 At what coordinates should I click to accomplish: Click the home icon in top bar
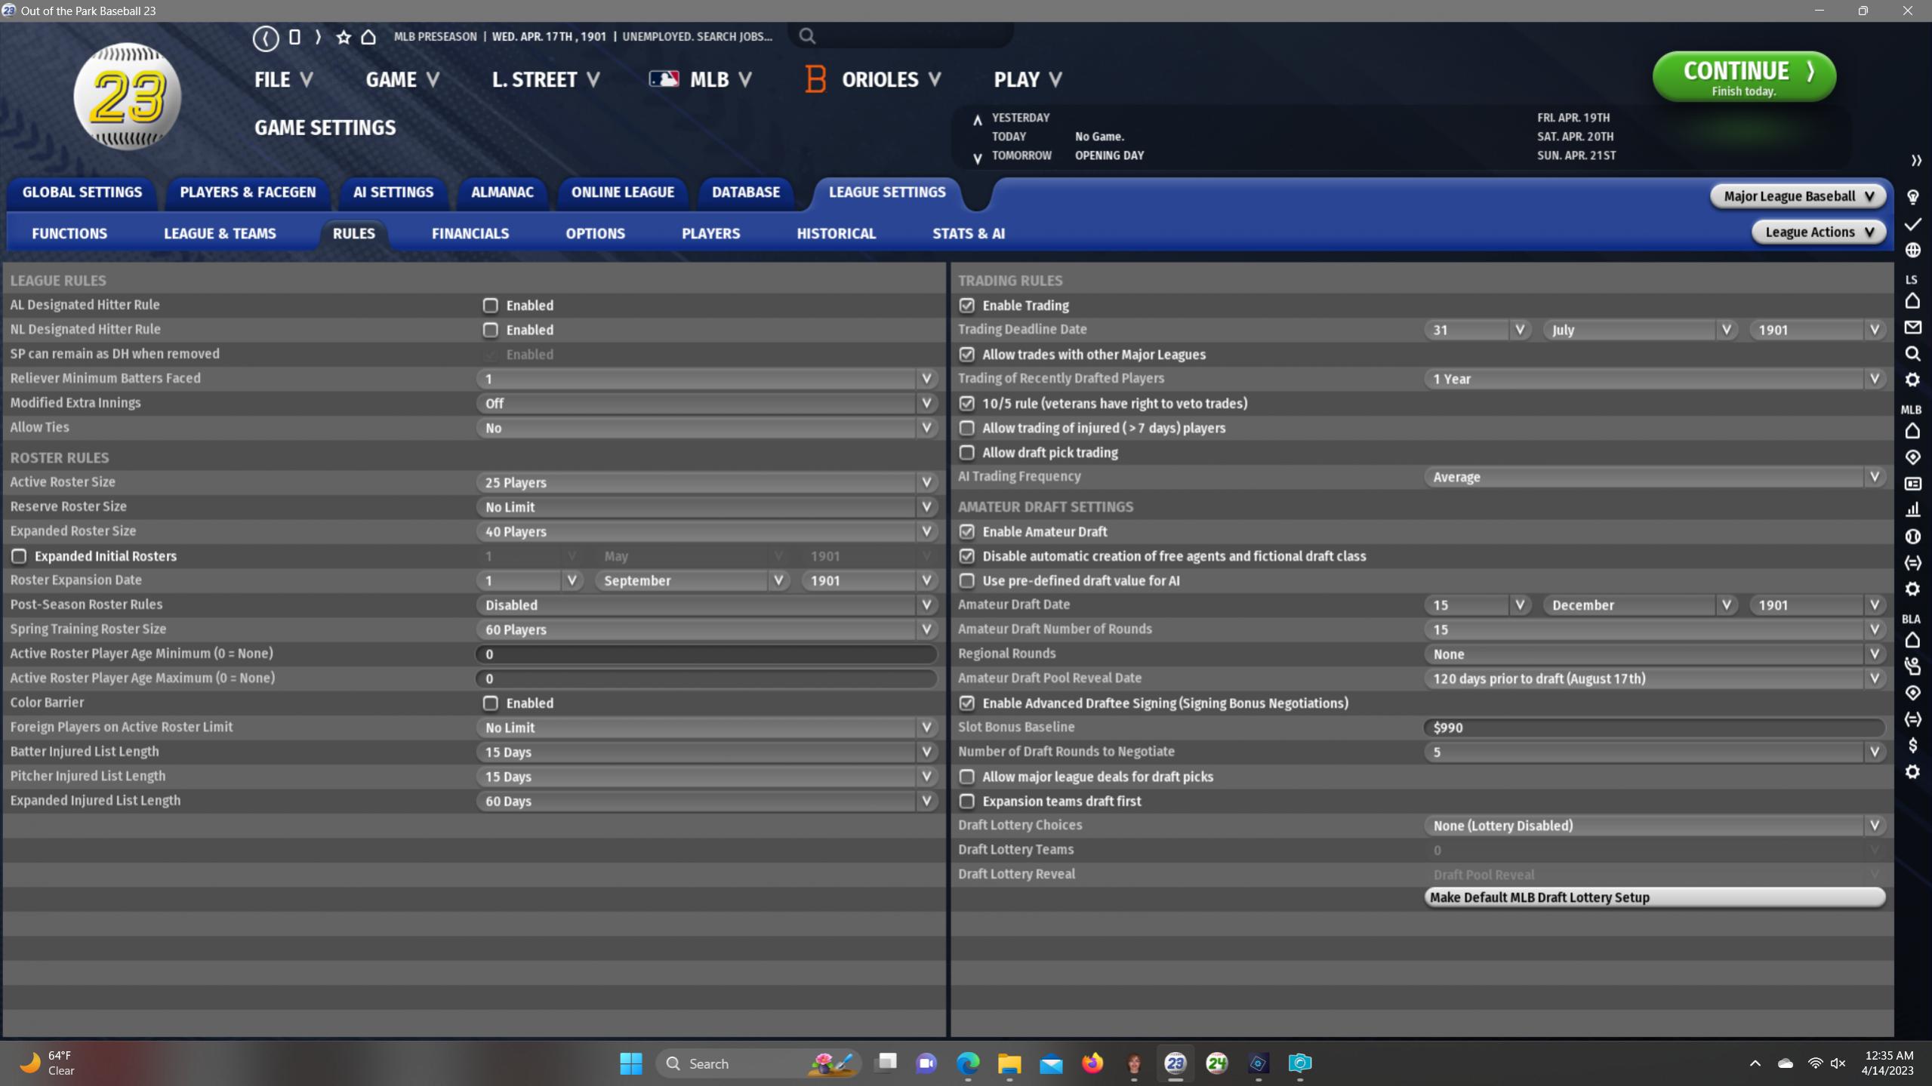click(368, 37)
